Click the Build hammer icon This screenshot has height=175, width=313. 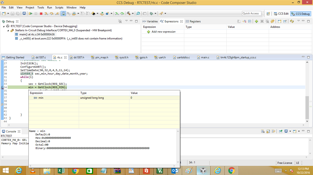(x=129, y=13)
